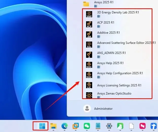Click the pink app icon on taskbar
This screenshot has height=132, width=158.
[x=143, y=126]
